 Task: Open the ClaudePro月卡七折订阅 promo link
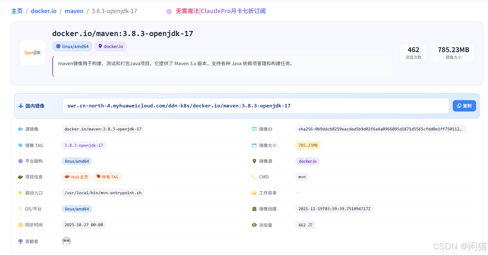(221, 11)
